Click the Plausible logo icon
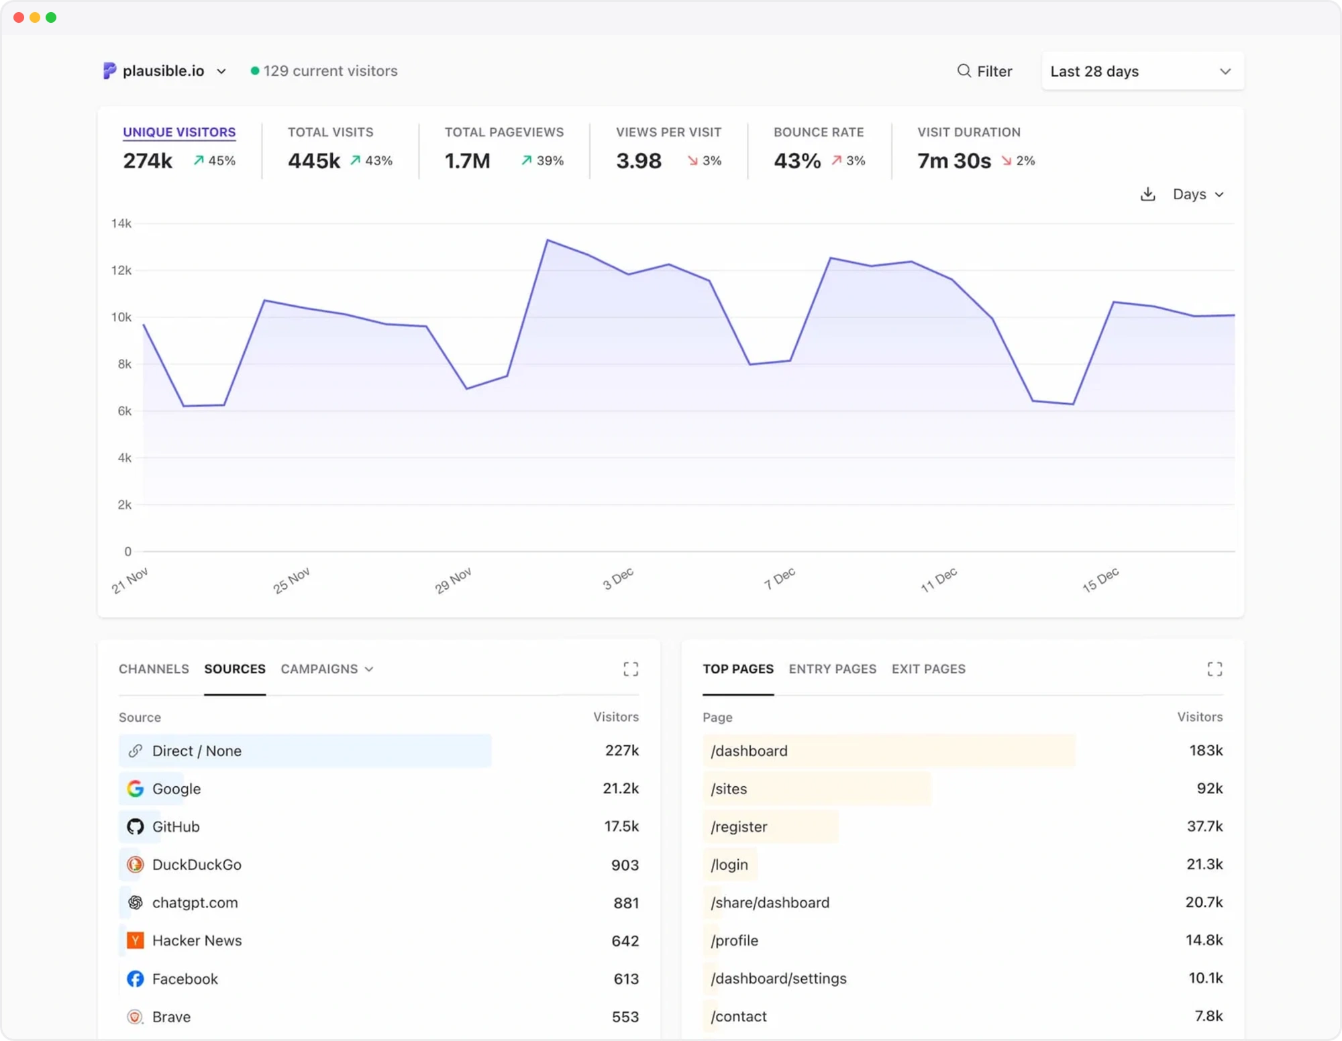The image size is (1342, 1041). [109, 70]
